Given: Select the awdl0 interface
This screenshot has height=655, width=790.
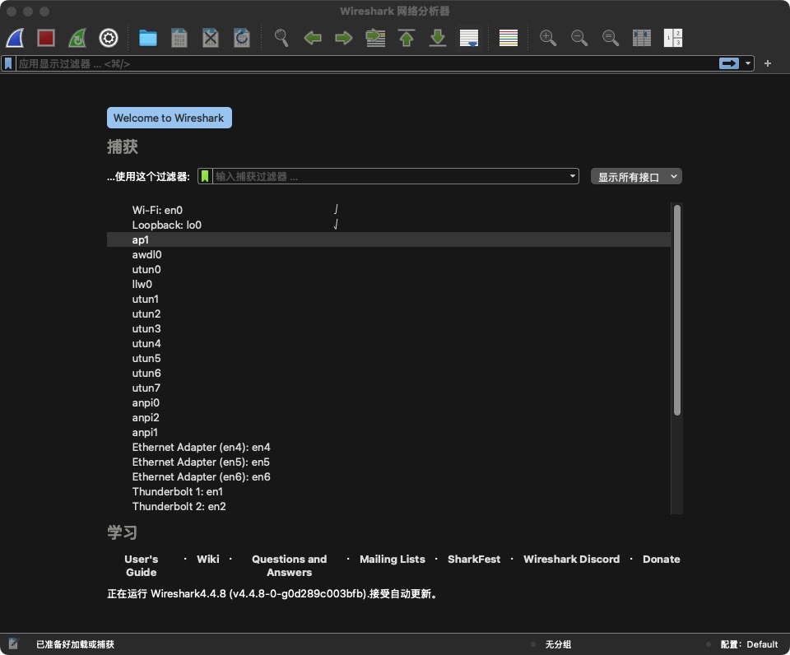Looking at the screenshot, I should (x=388, y=254).
